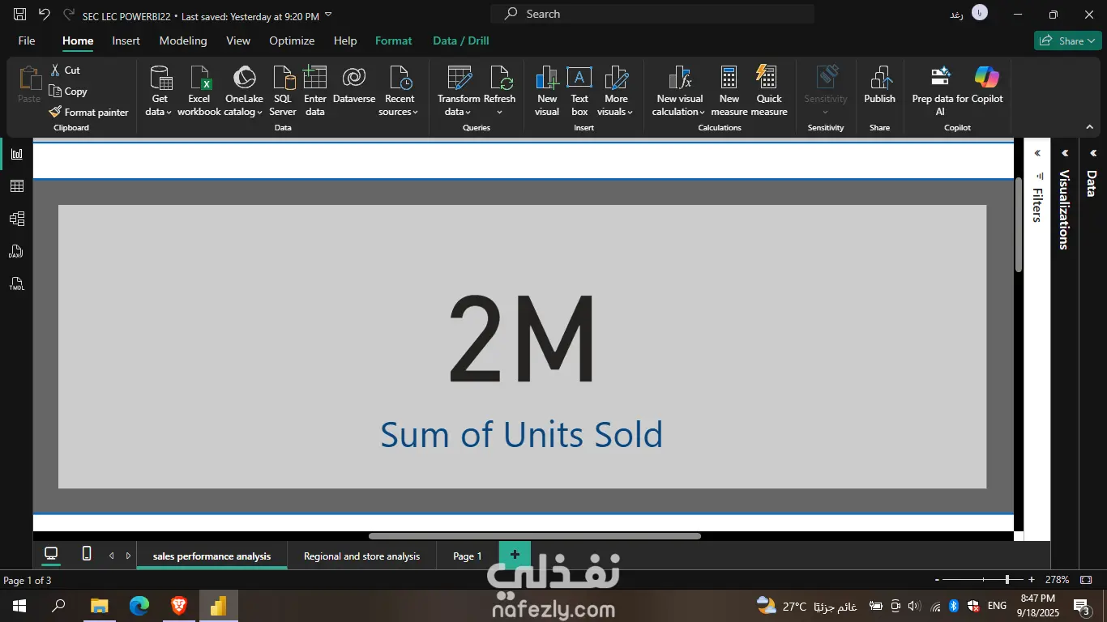Zoom in with the plus button
The height and width of the screenshot is (622, 1107).
pyautogui.click(x=1032, y=580)
